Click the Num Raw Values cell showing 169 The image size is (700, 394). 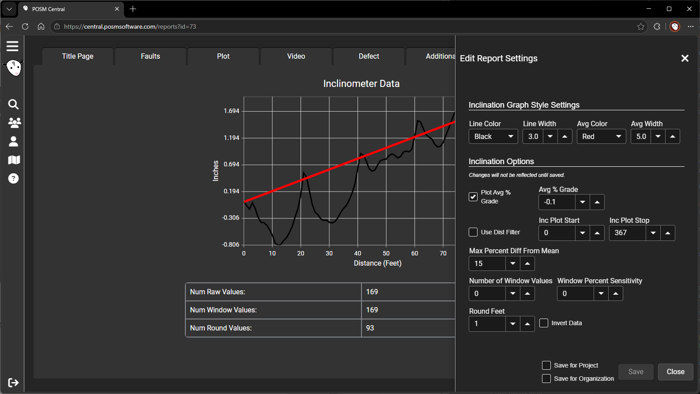tap(408, 292)
